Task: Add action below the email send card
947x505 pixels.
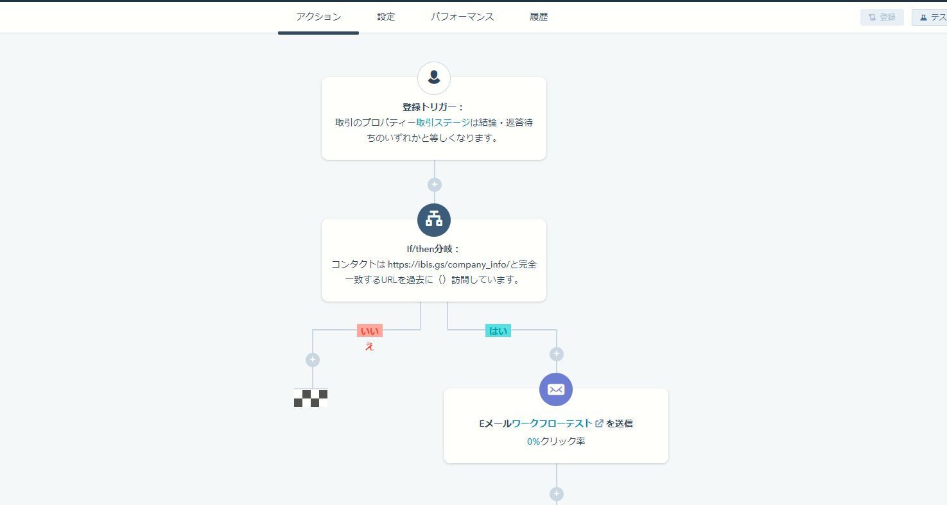Action: click(557, 494)
